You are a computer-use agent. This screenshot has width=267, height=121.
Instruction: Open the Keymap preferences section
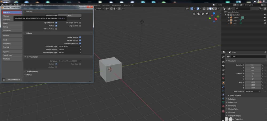click(12, 47)
